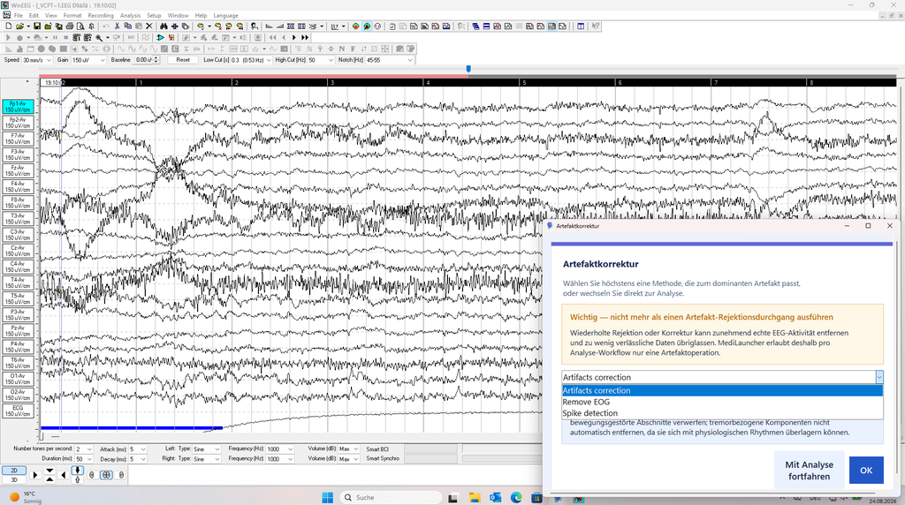Click the Baseline spinner arrows

coord(156,60)
